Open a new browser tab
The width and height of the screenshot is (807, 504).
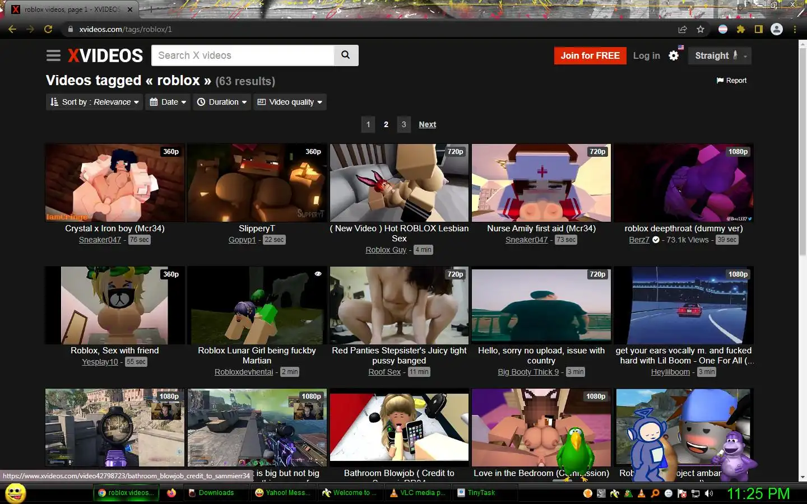(x=151, y=9)
